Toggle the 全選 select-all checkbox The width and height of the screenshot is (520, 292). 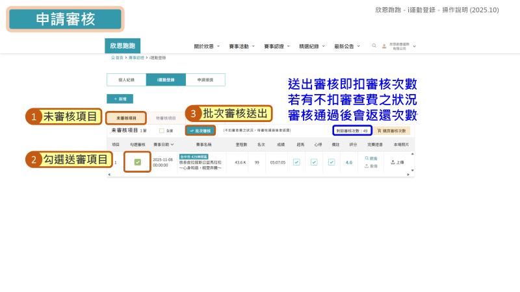162,130
